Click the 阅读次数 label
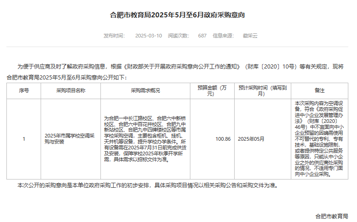This screenshot has height=222, width=357. [178, 36]
